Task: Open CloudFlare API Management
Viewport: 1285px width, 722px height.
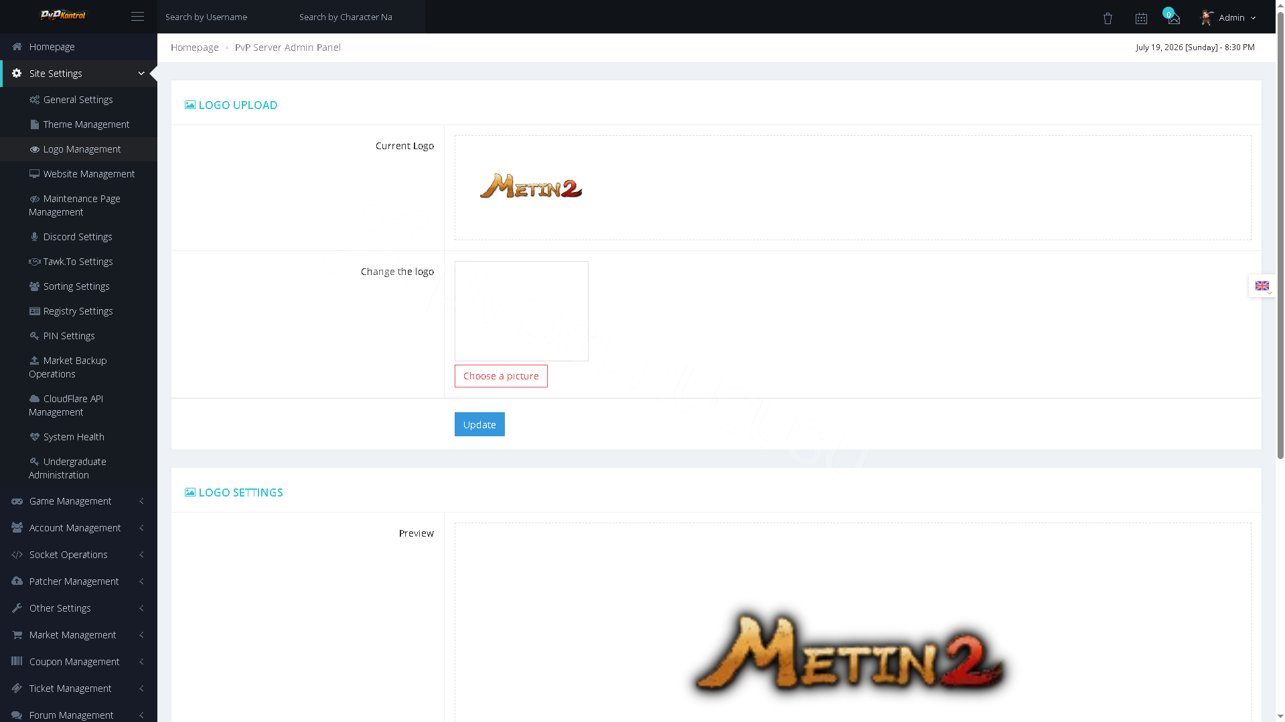Action: 78,405
